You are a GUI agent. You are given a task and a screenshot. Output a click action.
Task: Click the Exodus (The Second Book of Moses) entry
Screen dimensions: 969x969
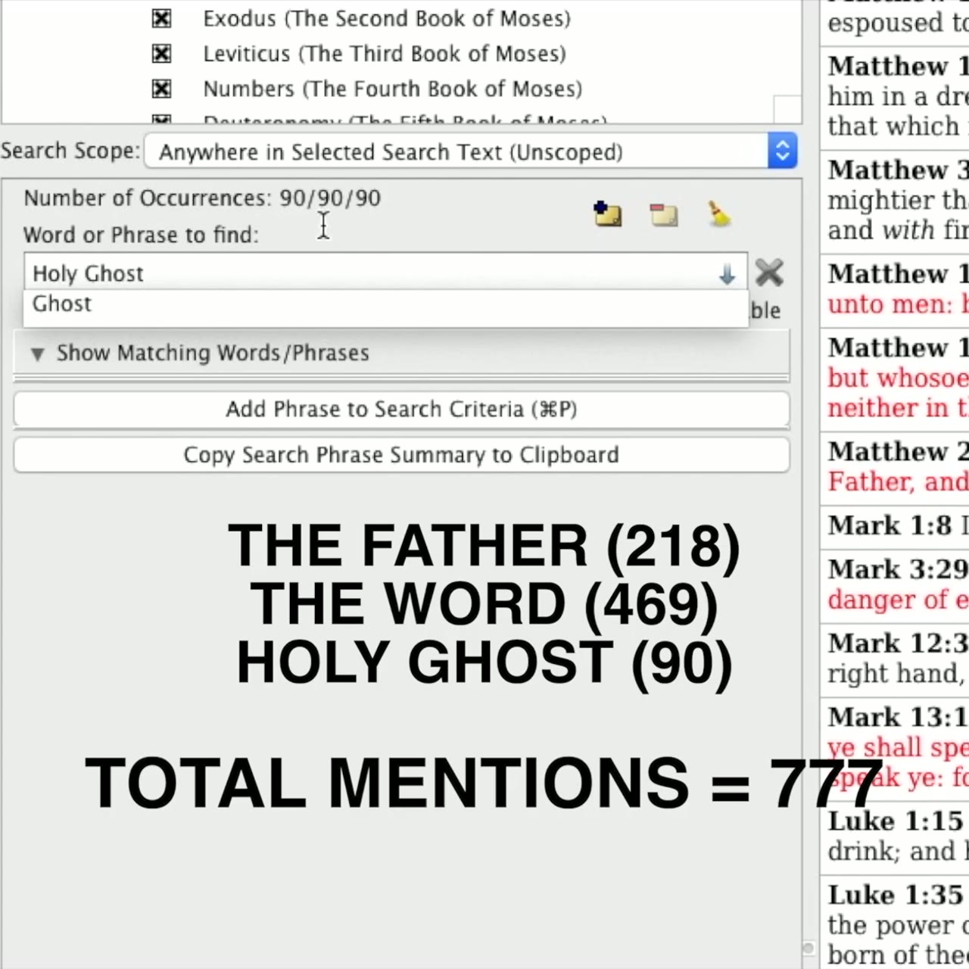pos(387,18)
